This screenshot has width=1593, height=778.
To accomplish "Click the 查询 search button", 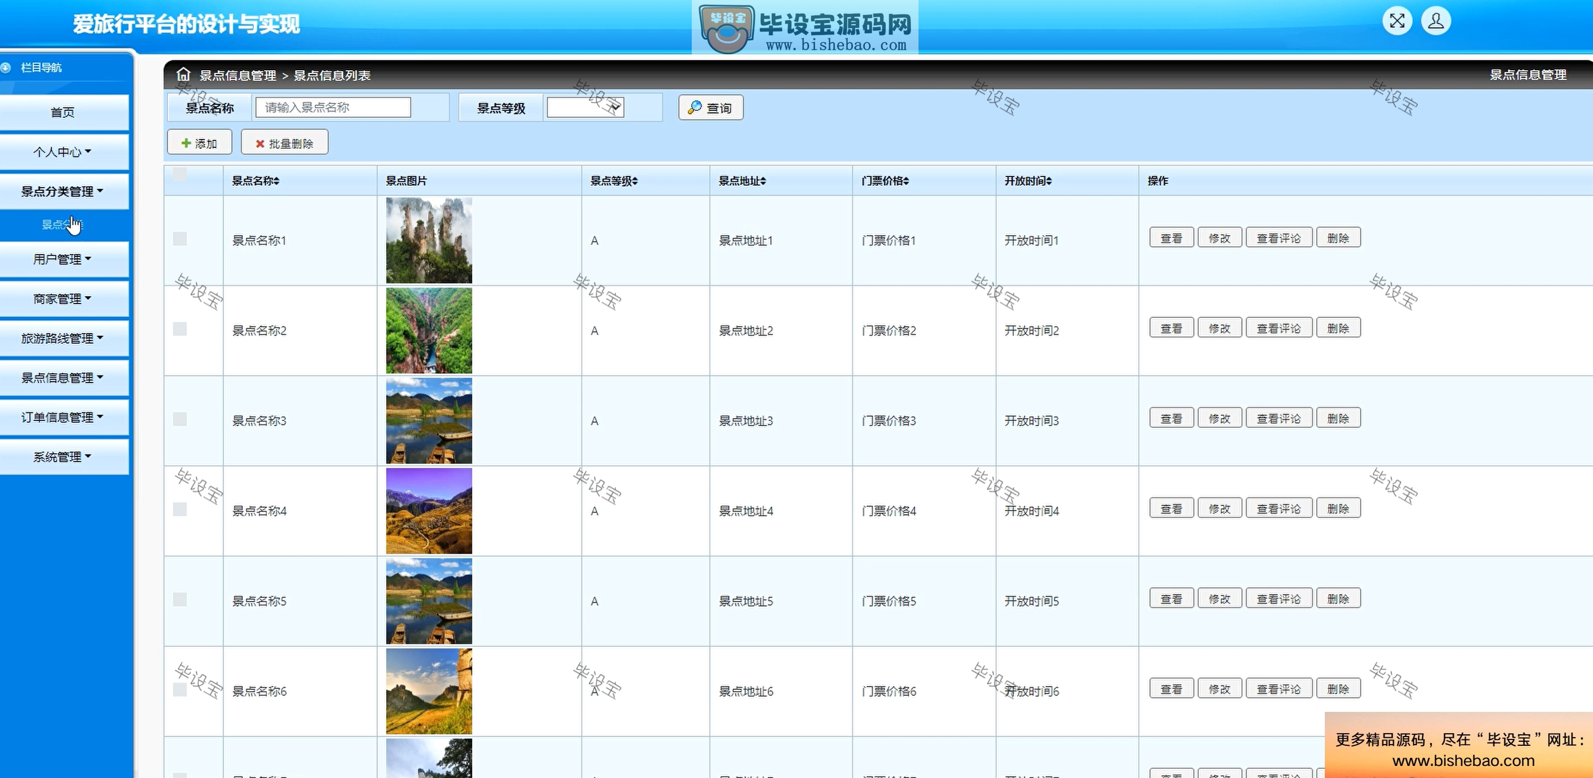I will 711,108.
